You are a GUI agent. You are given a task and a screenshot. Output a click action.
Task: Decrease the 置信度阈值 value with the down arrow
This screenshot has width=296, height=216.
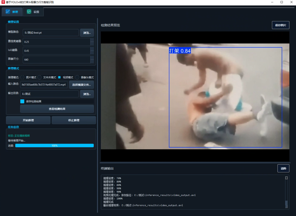(x=92, y=44)
